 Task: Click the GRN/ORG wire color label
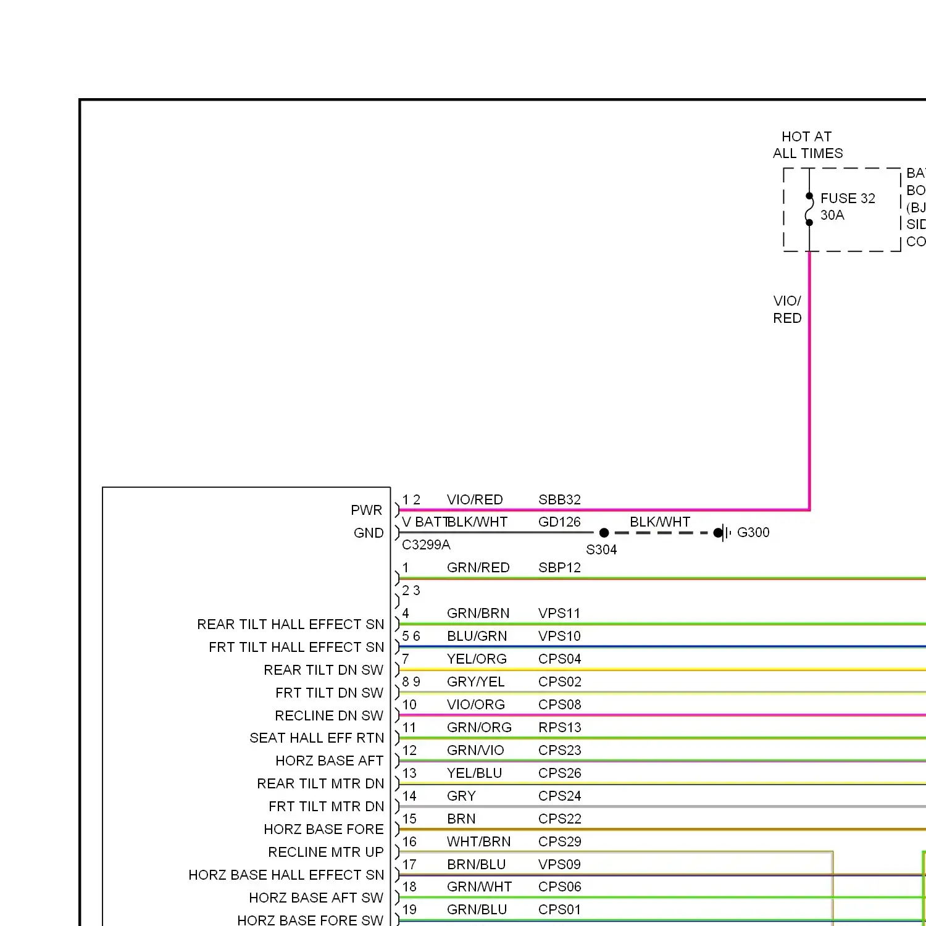(x=480, y=727)
